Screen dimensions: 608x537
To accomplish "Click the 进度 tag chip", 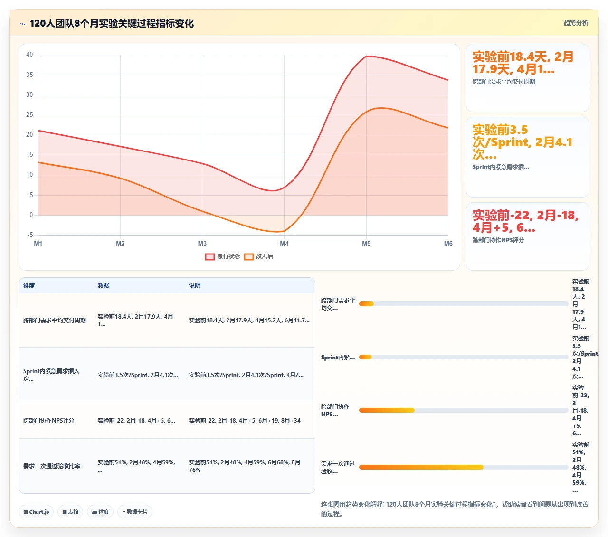I will 100,512.
